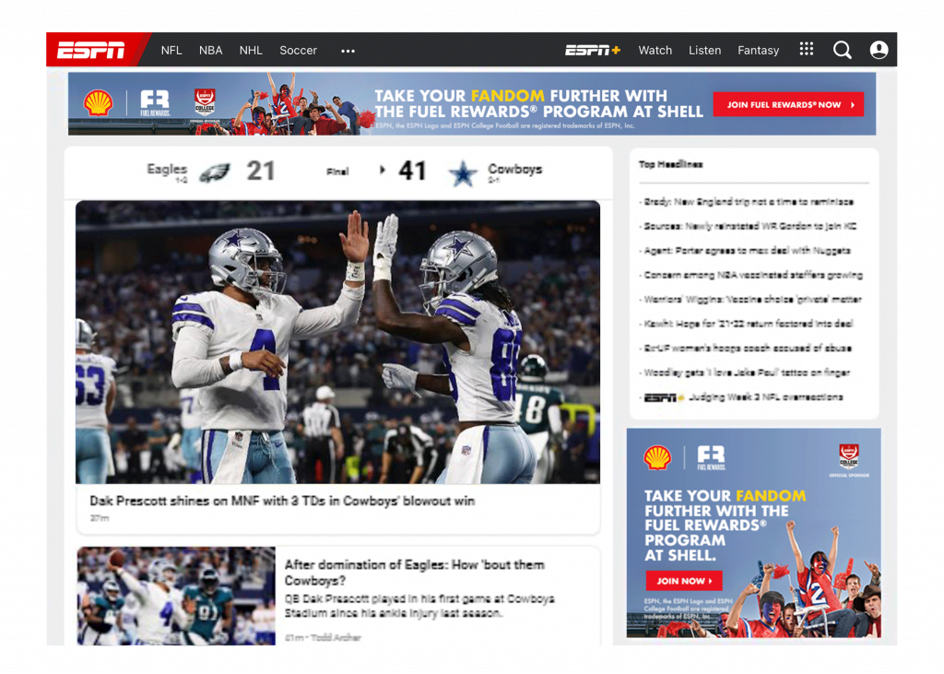Open the user profile icon
Viewport: 944px width, 674px height.
point(879,50)
